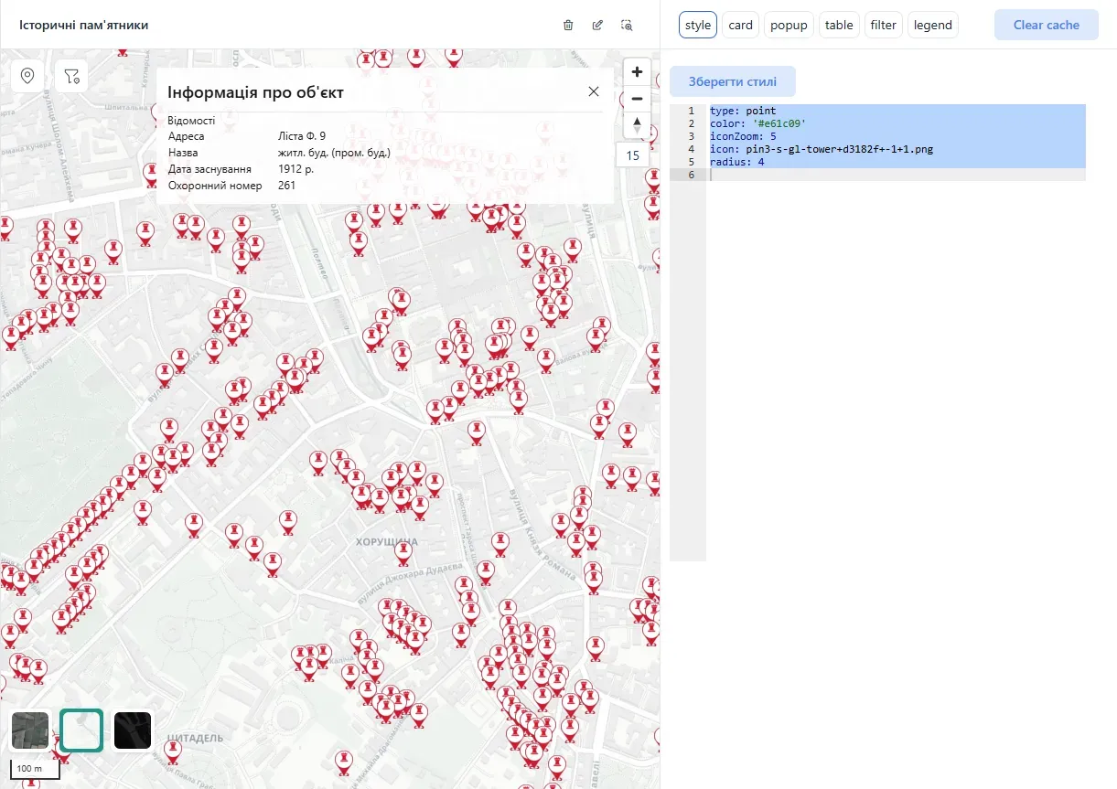1117x789 pixels.
Task: Click the Дата заснування field label
Action: coord(209,169)
